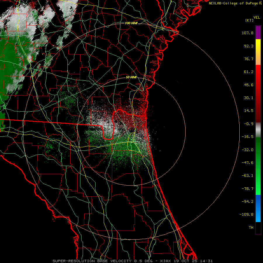Viewport: 263px width, 263px height.
Task: Select the -63.1 velocity scale value
Action: [x=248, y=176]
